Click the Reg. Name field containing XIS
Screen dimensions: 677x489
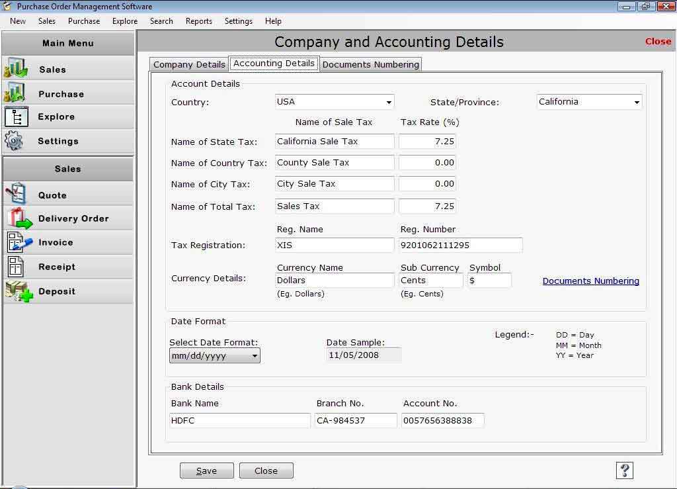click(x=334, y=245)
